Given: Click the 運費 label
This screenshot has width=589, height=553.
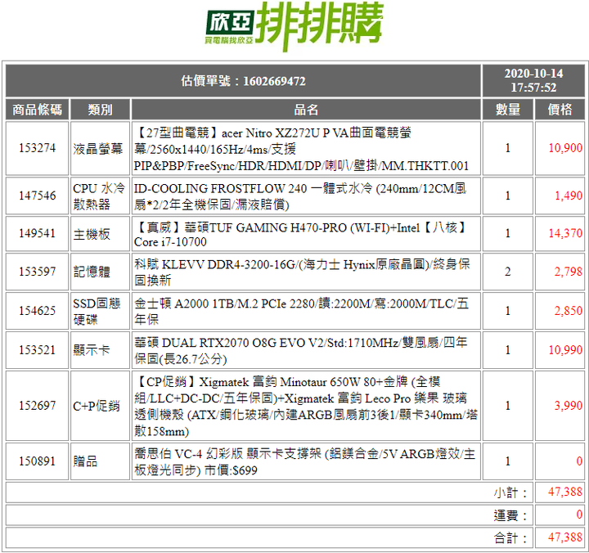Looking at the screenshot, I should (510, 515).
